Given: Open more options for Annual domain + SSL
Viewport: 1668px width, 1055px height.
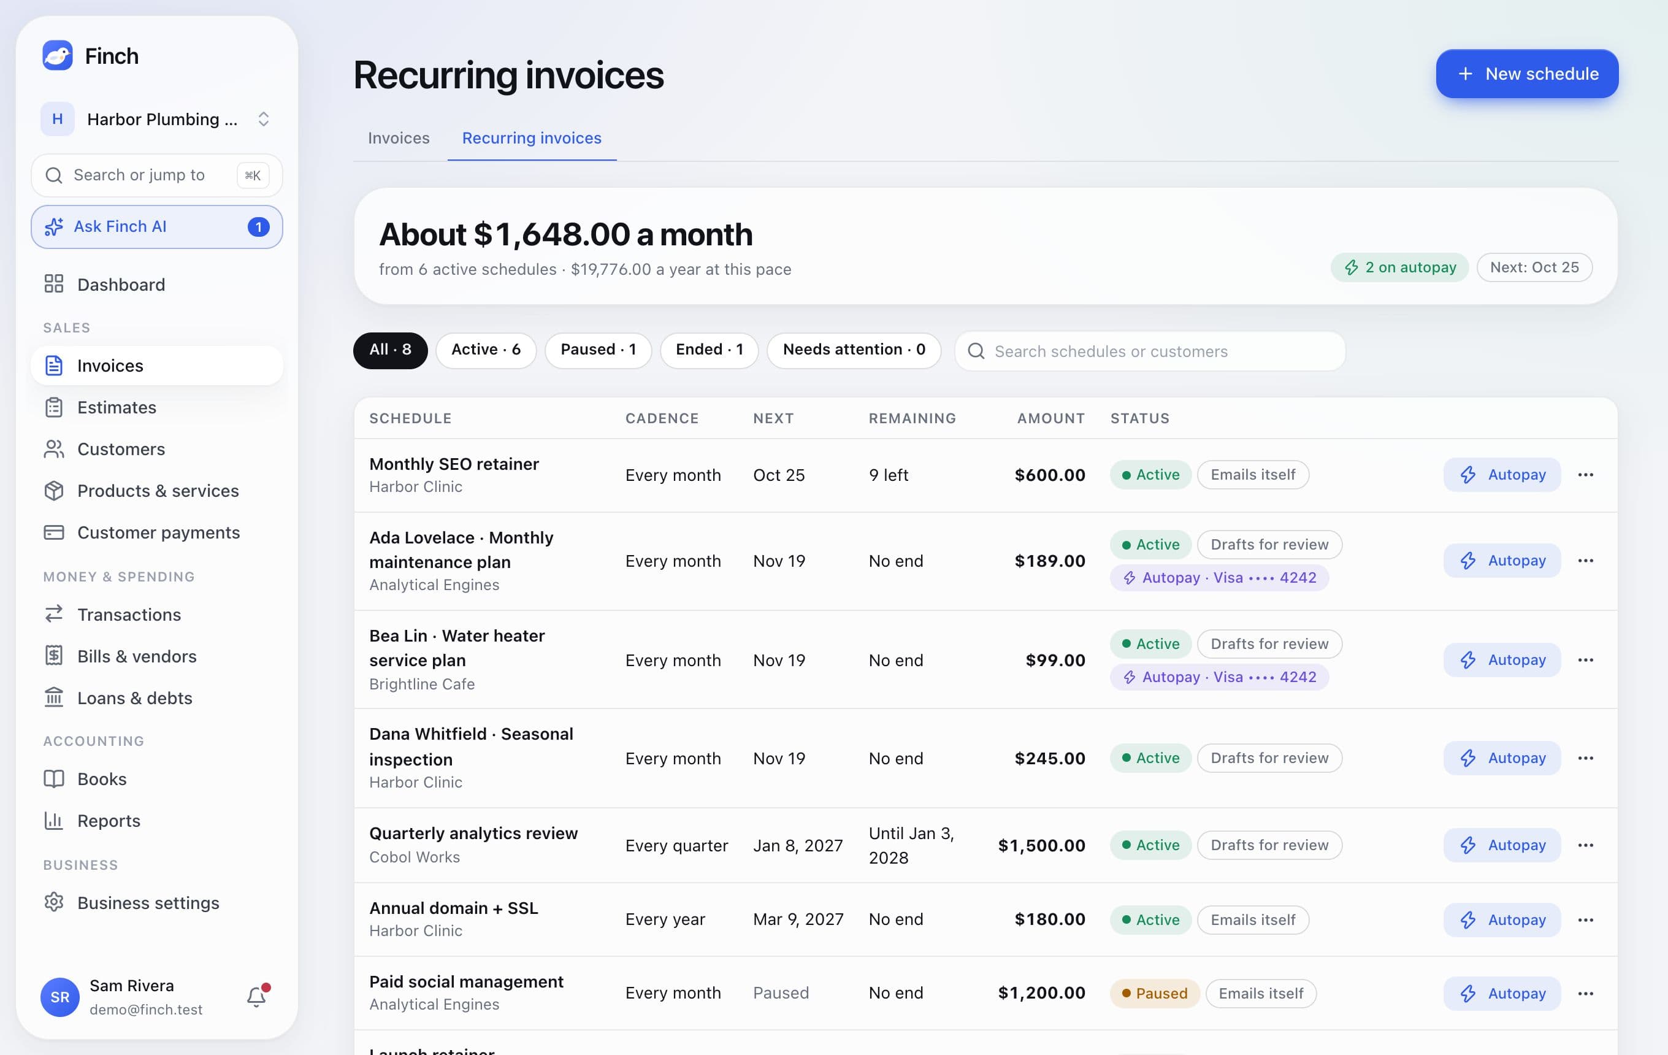Looking at the screenshot, I should (x=1586, y=920).
